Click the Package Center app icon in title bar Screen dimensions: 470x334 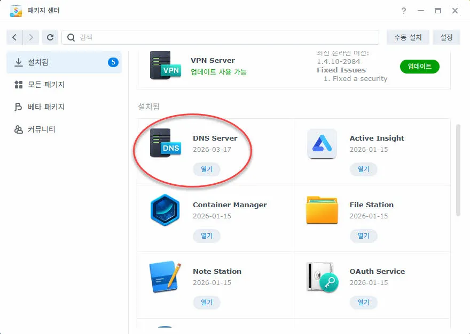[x=16, y=11]
